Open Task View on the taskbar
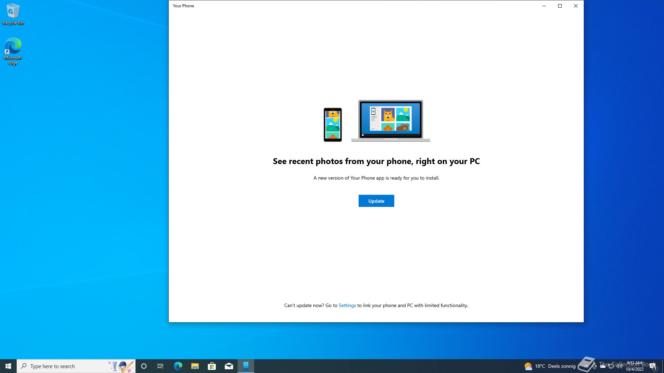 [160, 366]
